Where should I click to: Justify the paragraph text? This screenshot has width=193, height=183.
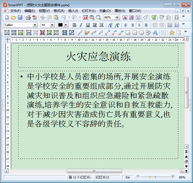[x=146, y=25]
